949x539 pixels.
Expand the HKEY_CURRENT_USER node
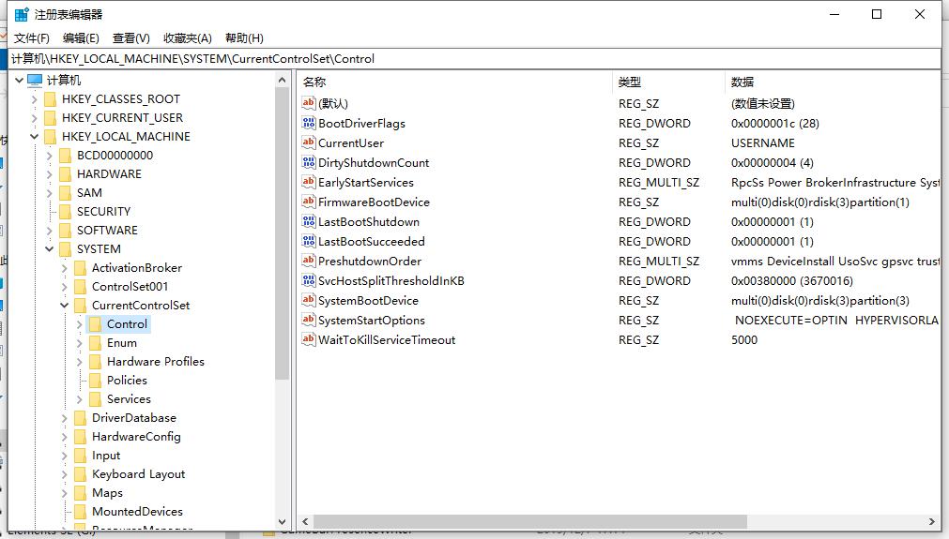pos(35,118)
